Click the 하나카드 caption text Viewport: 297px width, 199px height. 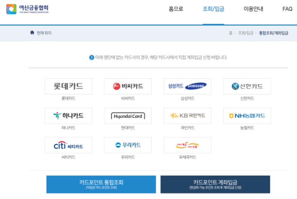coord(68,128)
